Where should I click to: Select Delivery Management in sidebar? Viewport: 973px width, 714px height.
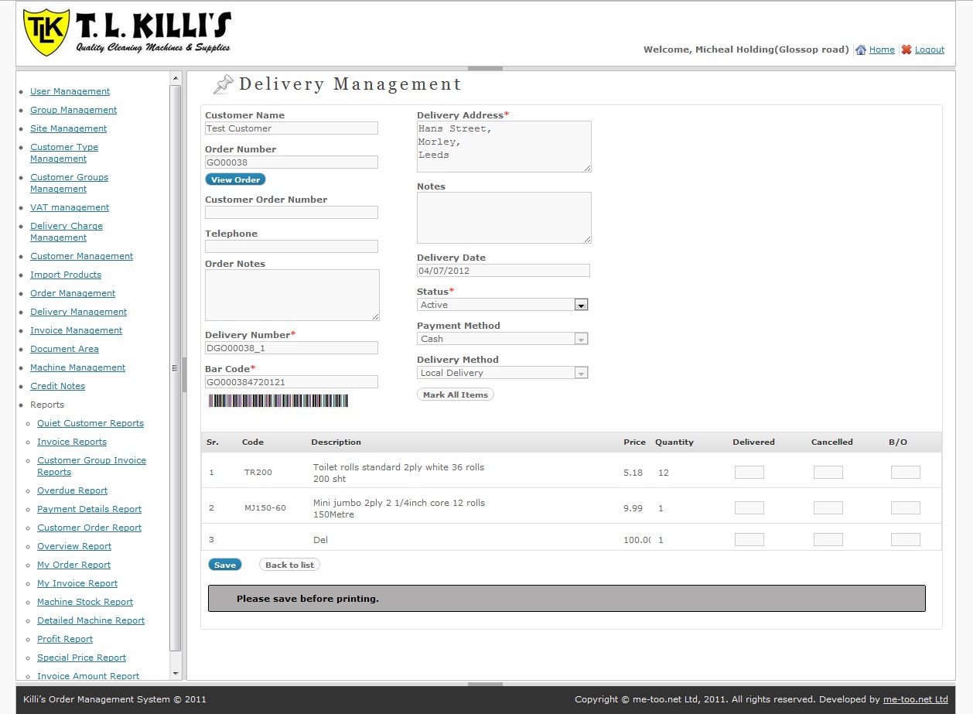(78, 312)
